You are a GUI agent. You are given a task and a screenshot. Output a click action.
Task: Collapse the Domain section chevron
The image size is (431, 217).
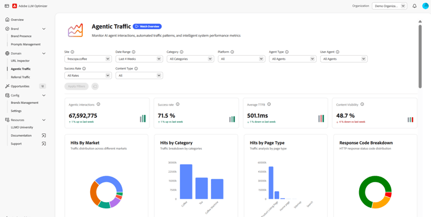click(44, 53)
